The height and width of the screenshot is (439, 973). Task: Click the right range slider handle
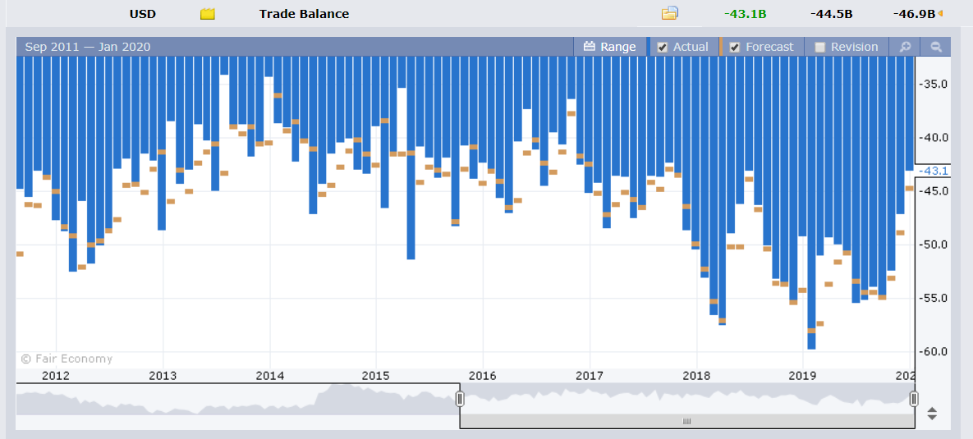914,399
